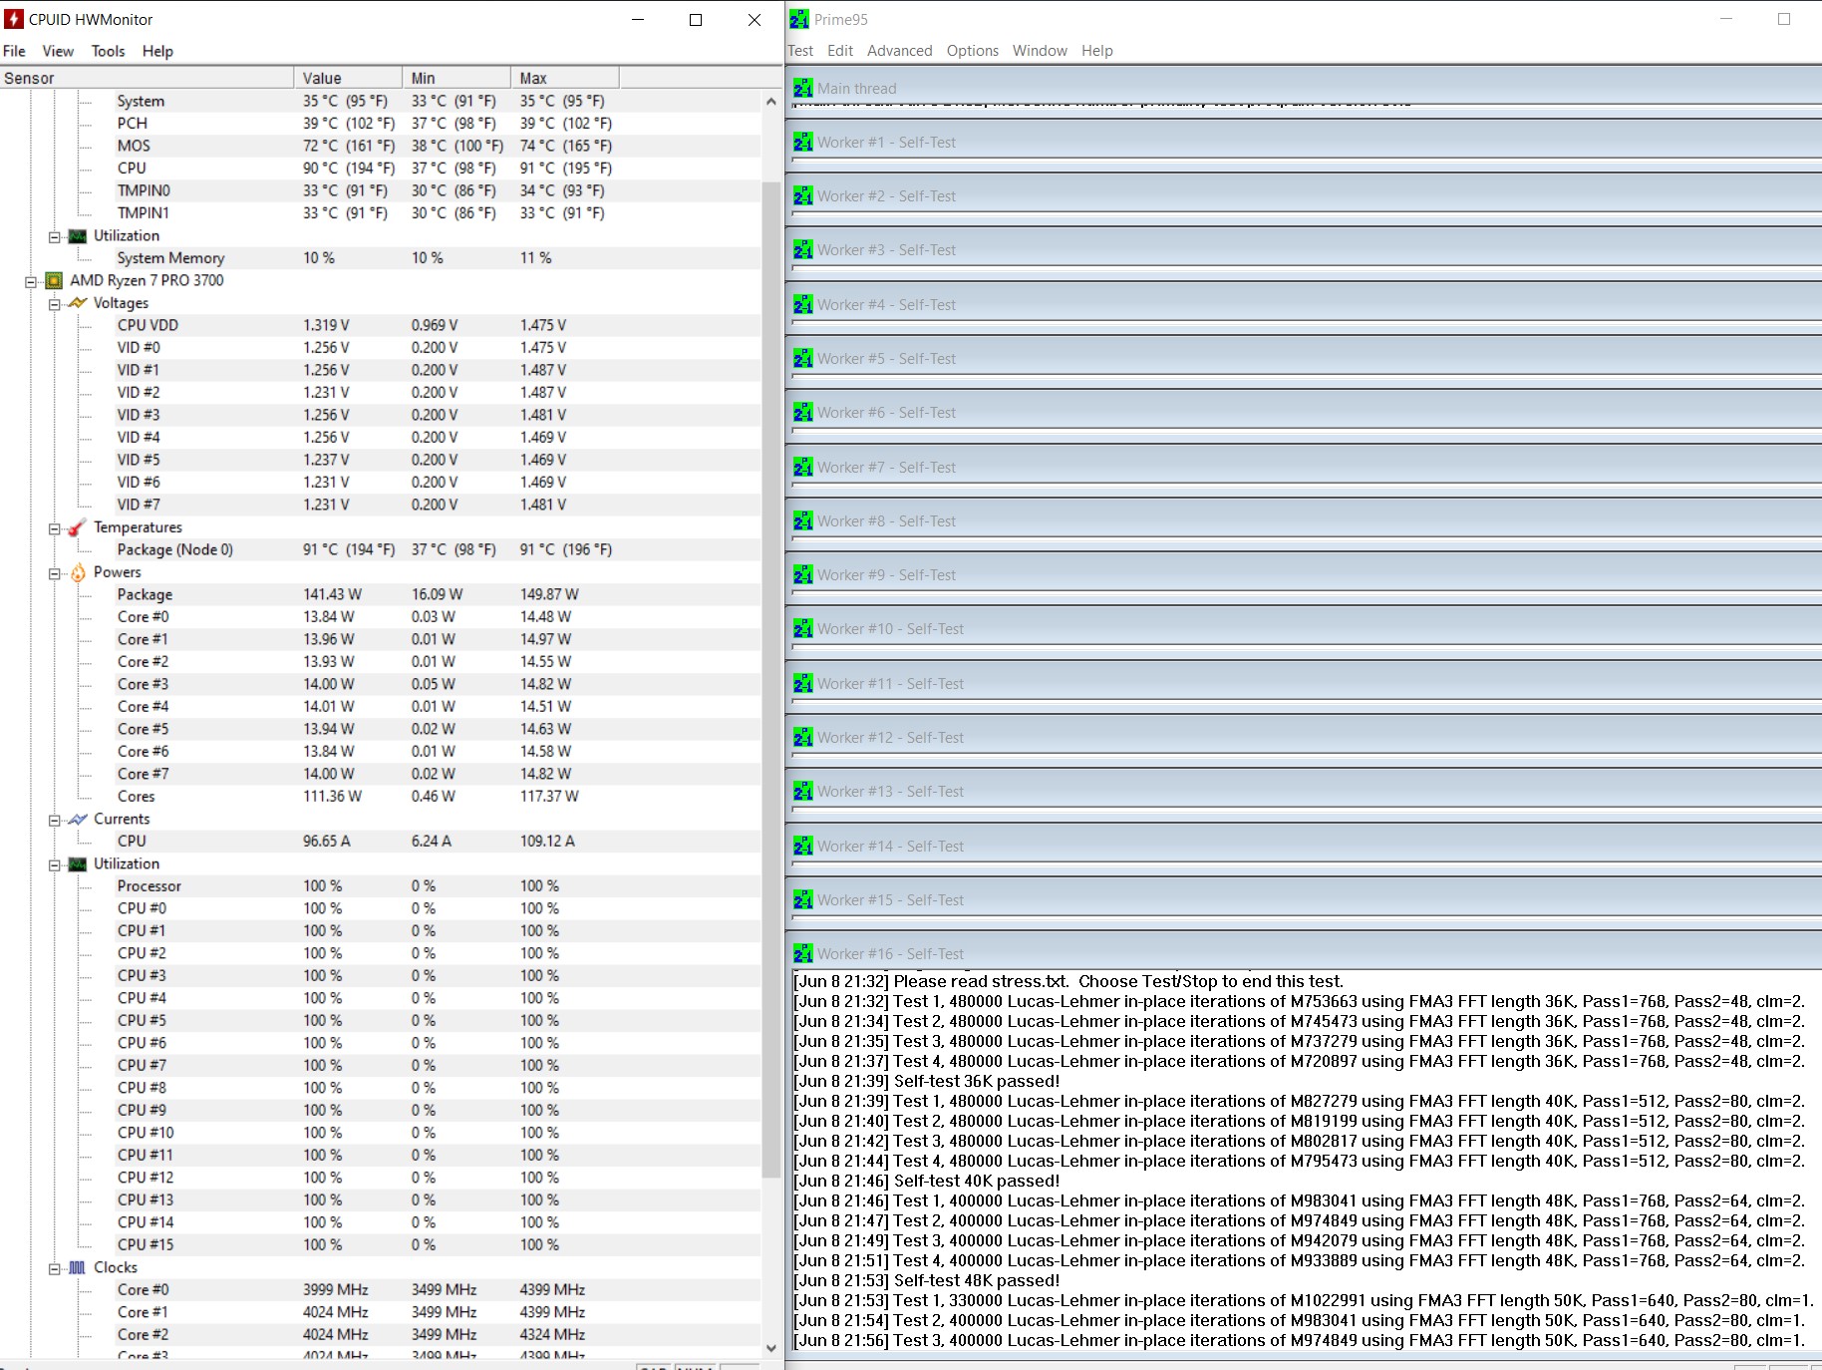Click the Powers flame icon
The width and height of the screenshot is (1822, 1370).
pyautogui.click(x=78, y=572)
